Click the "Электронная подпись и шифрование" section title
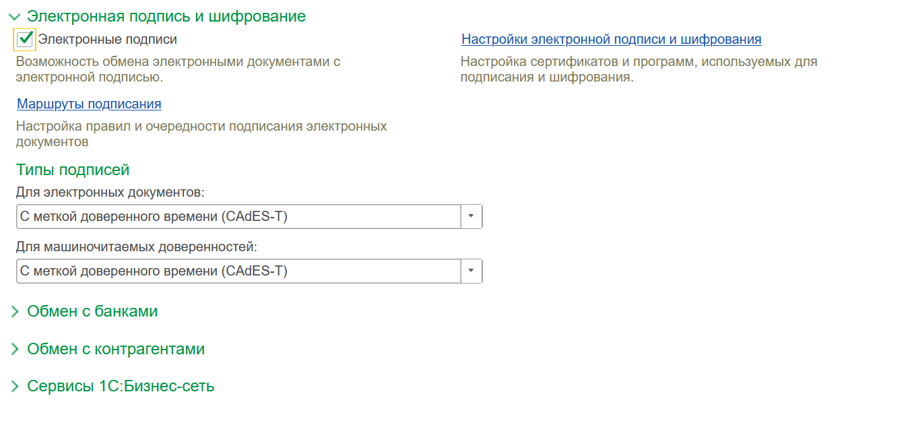 166,16
